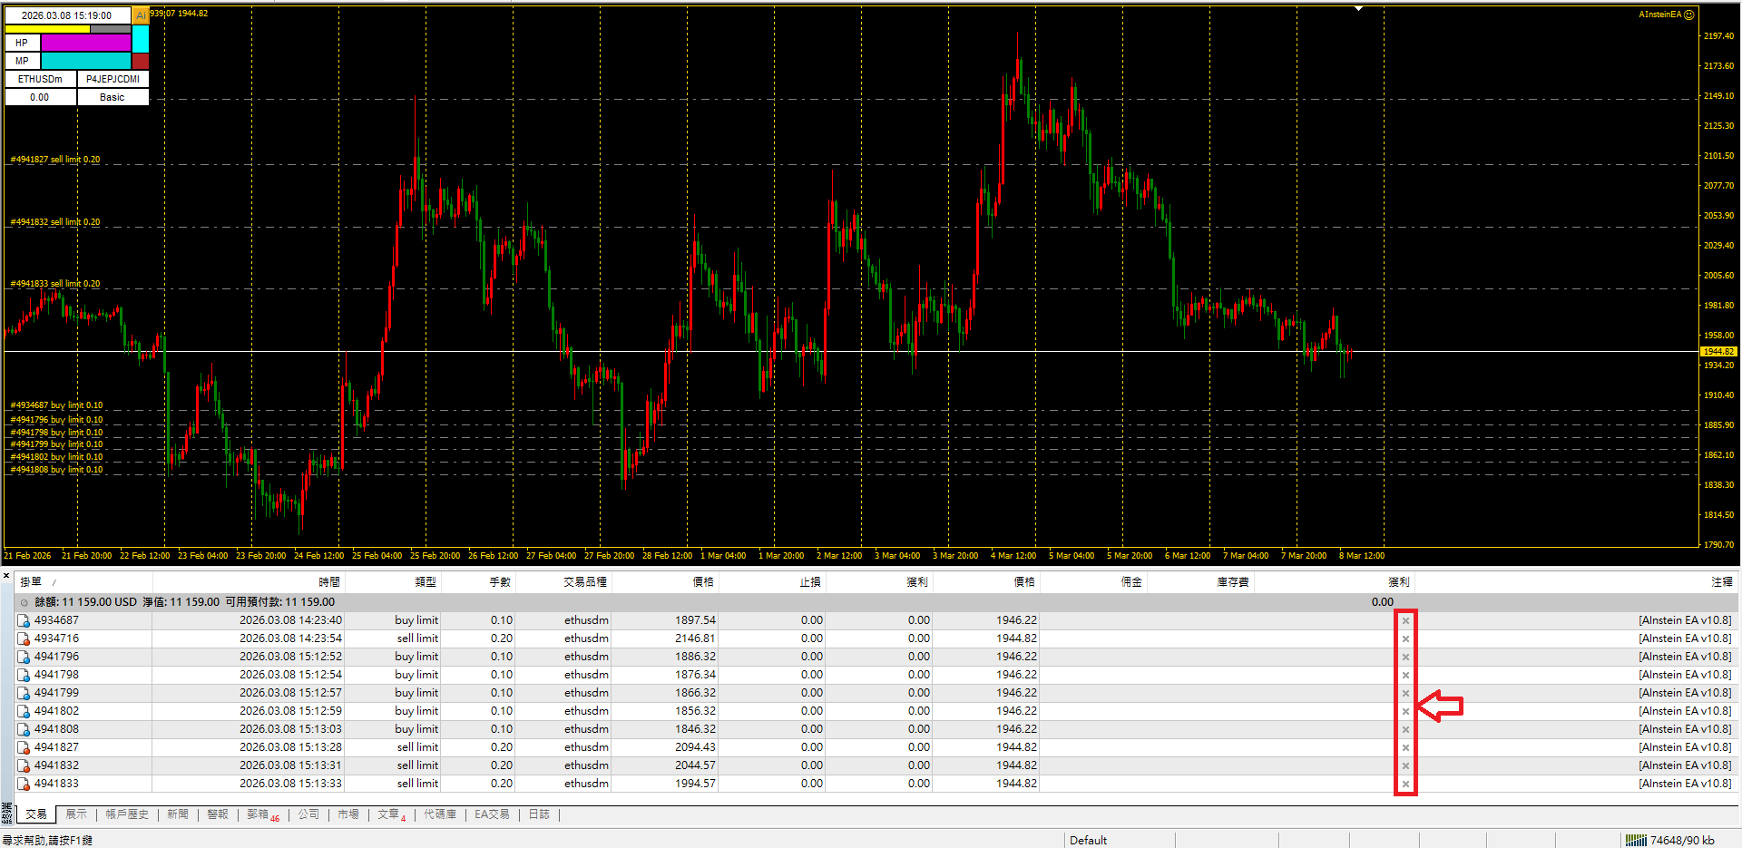Switch to the 日誌 tab
Viewport: 1742px width, 848px height.
(539, 814)
